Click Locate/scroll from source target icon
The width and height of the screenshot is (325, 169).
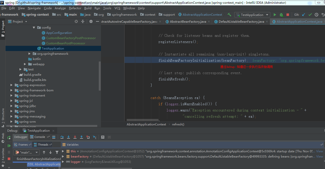pyautogui.click(x=76, y=22)
